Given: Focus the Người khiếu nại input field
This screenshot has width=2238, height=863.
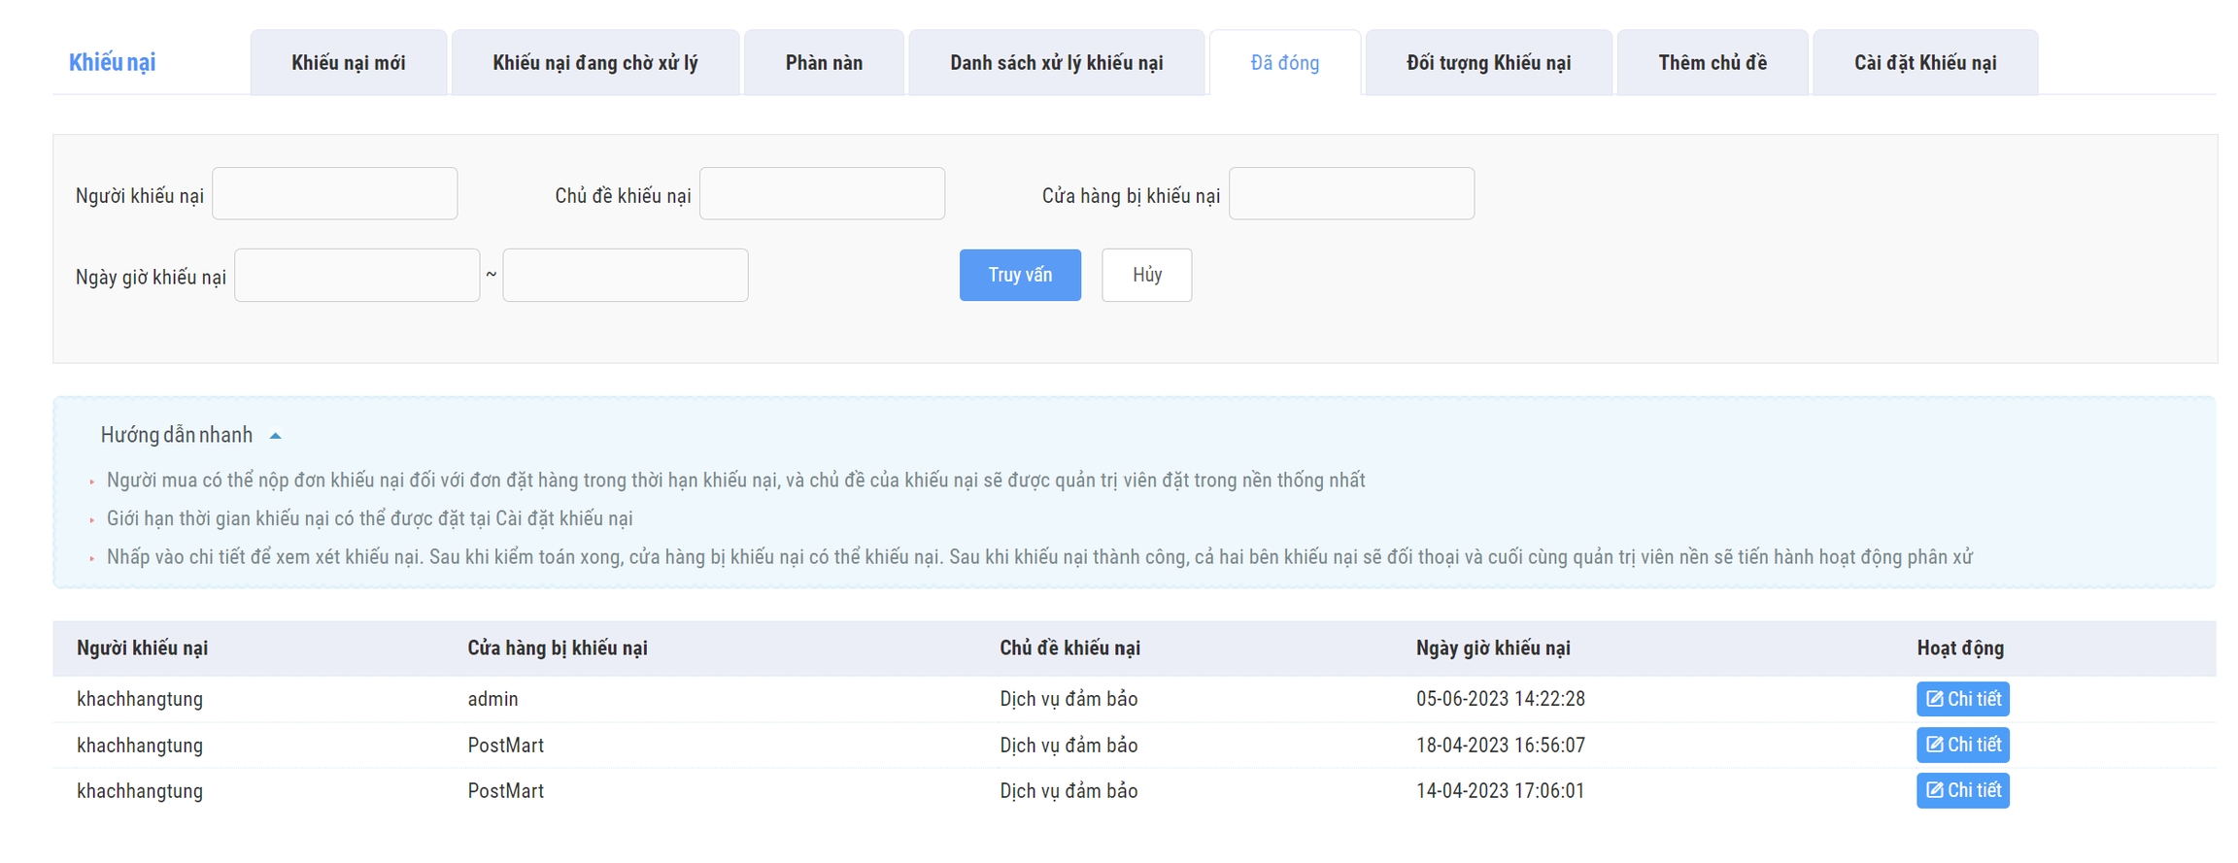Looking at the screenshot, I should coord(334,194).
